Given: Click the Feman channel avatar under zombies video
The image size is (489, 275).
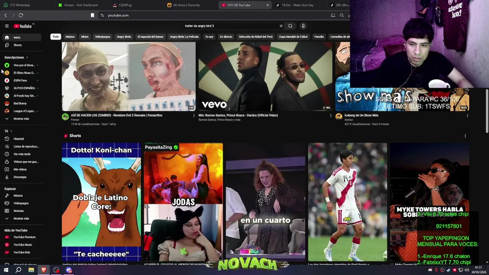Looking at the screenshot, I should 65,116.
